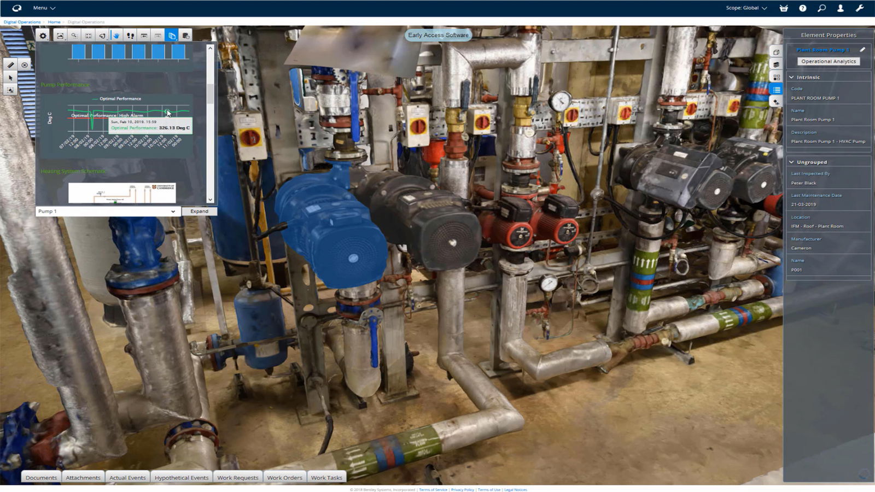The width and height of the screenshot is (875, 492).
Task: Open the viewer settings gear in the toolbar
Action: click(x=43, y=36)
